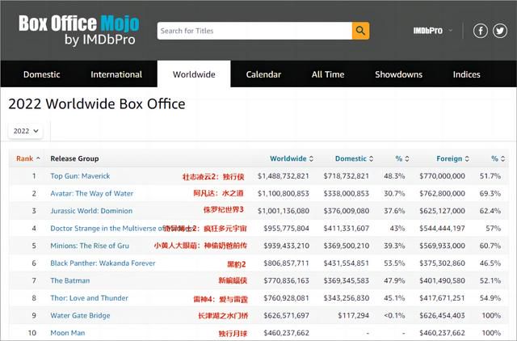Image resolution: width=517 pixels, height=341 pixels.
Task: Expand the IMDbPro dropdown menu
Action: coord(433,31)
